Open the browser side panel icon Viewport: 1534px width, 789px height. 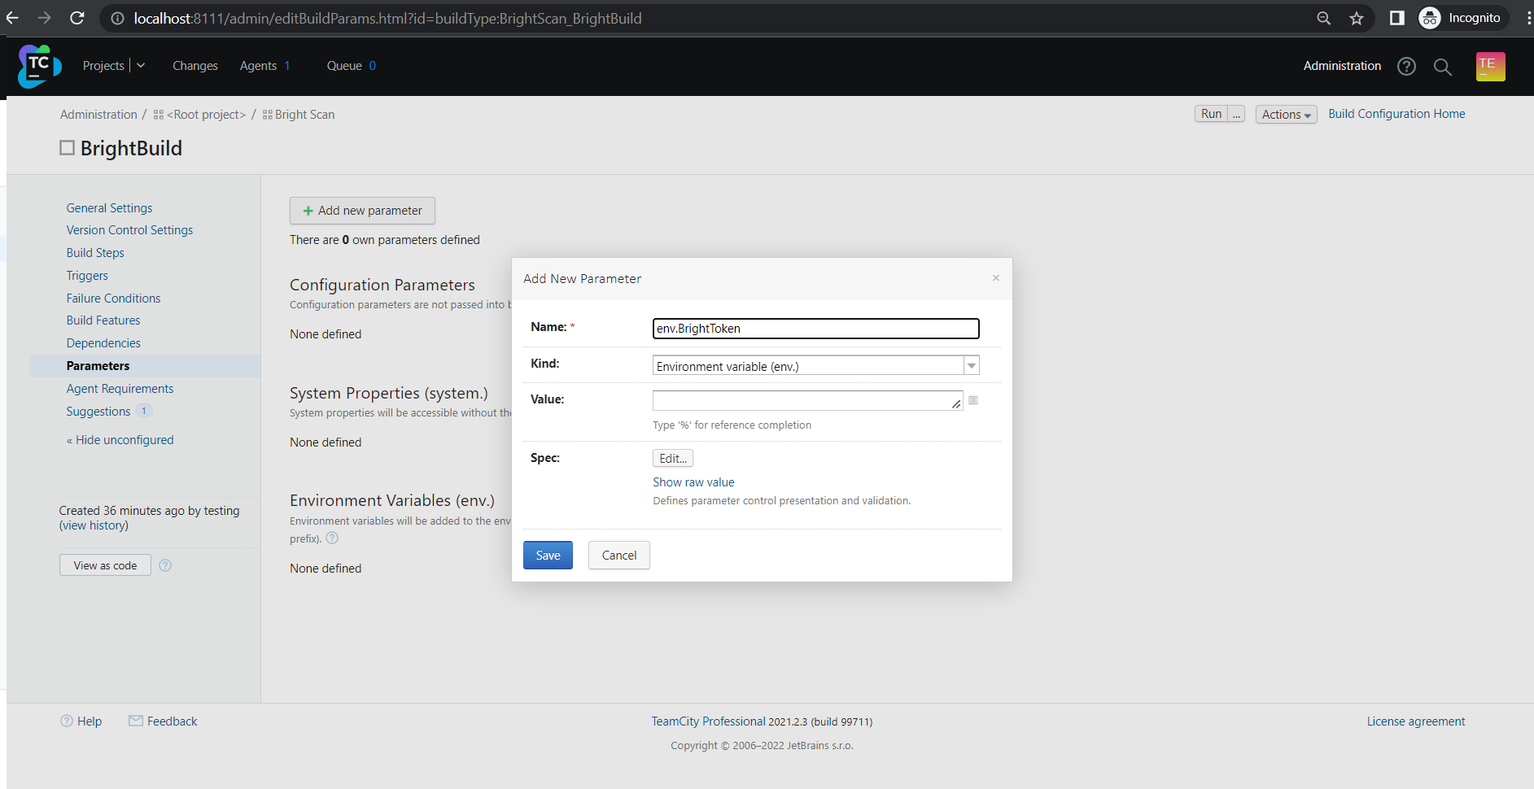(x=1396, y=18)
